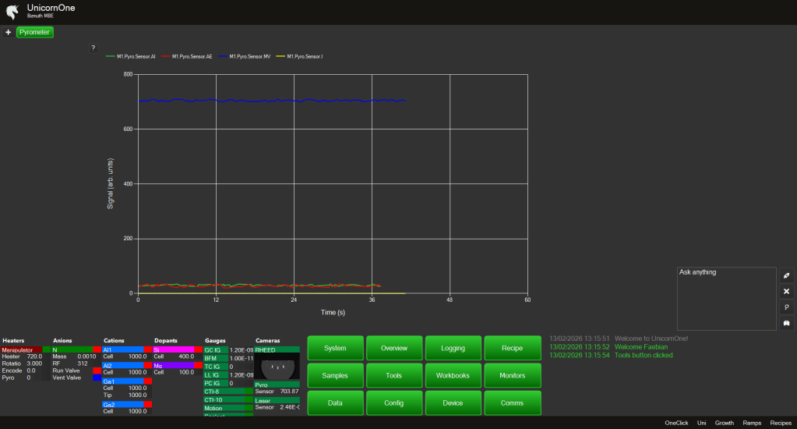Click inside the Ask anything text box

[x=726, y=300]
